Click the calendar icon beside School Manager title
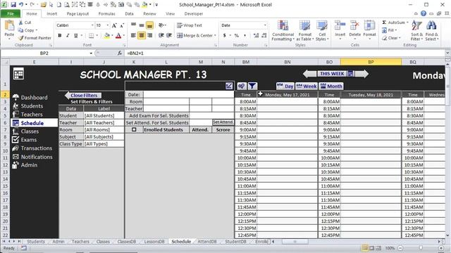451x253 pixels. [18, 74]
